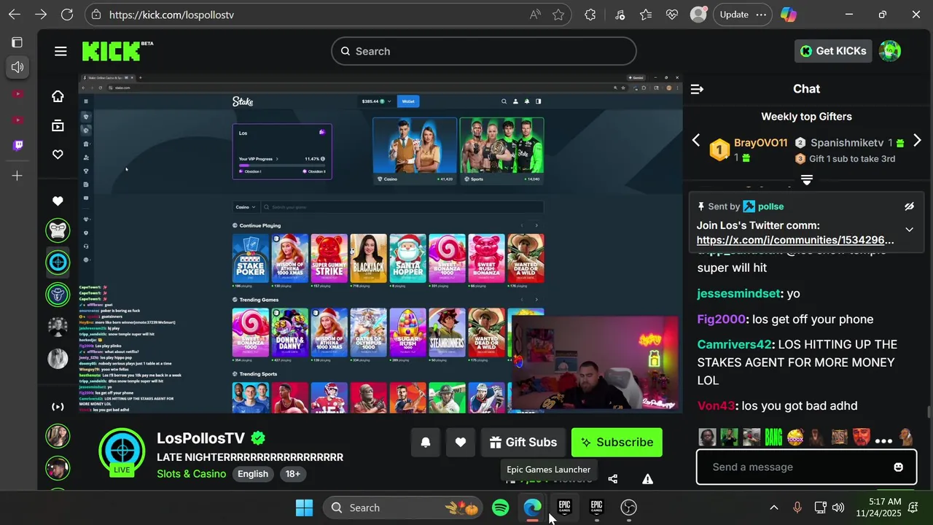
Task: Show previous weekly top gifters
Action: 695,141
